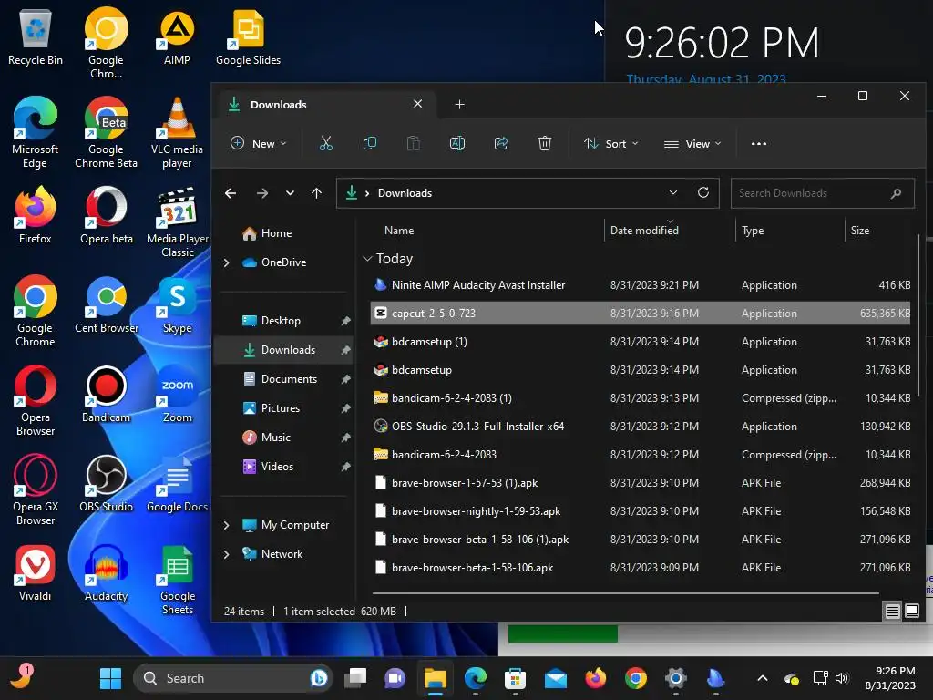The height and width of the screenshot is (700, 933).
Task: Select OBS-Studio-29.1.3-Full-Installer-x64 file
Action: [x=641, y=427]
